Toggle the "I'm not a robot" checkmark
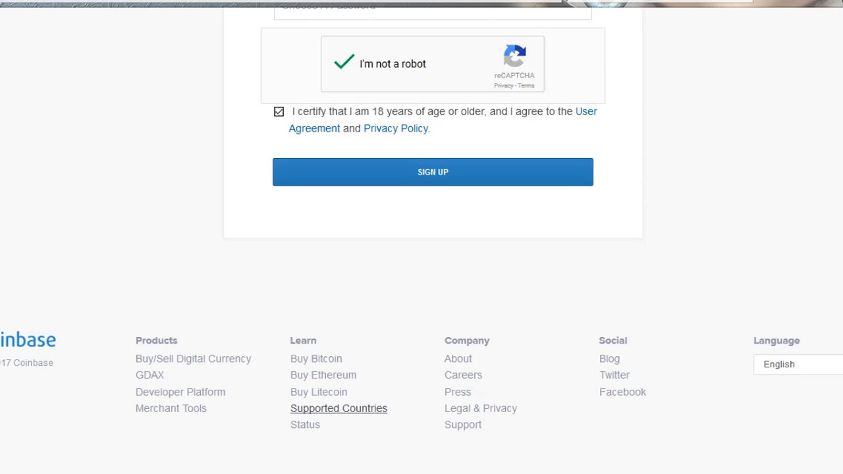The width and height of the screenshot is (843, 474). pos(344,63)
